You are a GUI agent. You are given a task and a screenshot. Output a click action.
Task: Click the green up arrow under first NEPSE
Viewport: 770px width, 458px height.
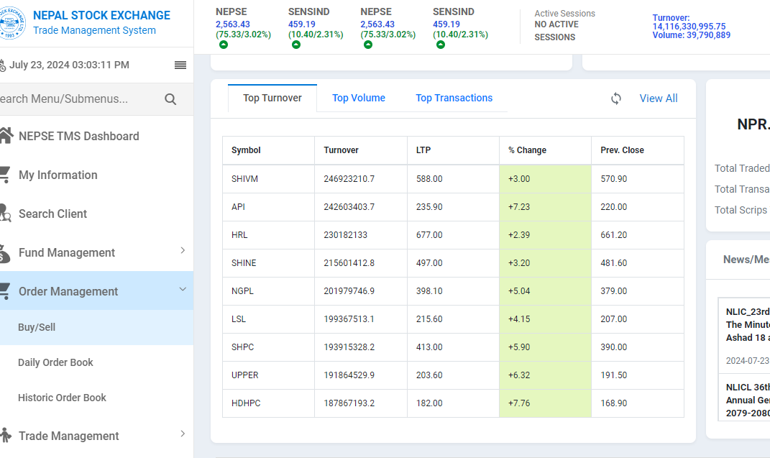point(224,45)
